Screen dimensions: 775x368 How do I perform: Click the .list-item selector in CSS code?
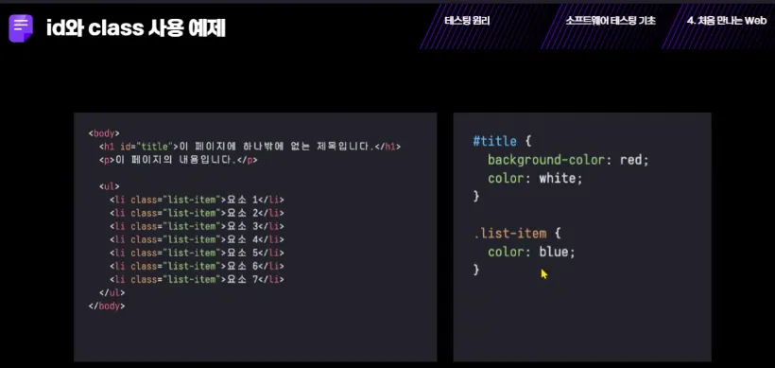pyautogui.click(x=510, y=233)
